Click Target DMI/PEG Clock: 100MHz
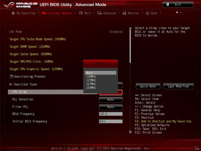The height and width of the screenshot is (151, 201). 31,62
